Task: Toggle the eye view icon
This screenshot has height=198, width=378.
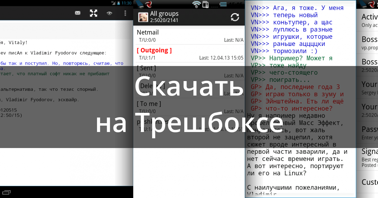Action: [x=109, y=13]
